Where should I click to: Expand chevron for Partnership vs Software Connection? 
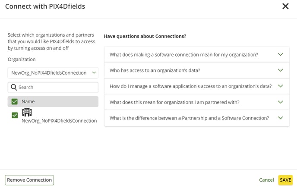(280, 118)
